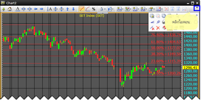Click the green pushpin icon
201x101 pixels.
pos(4,9)
